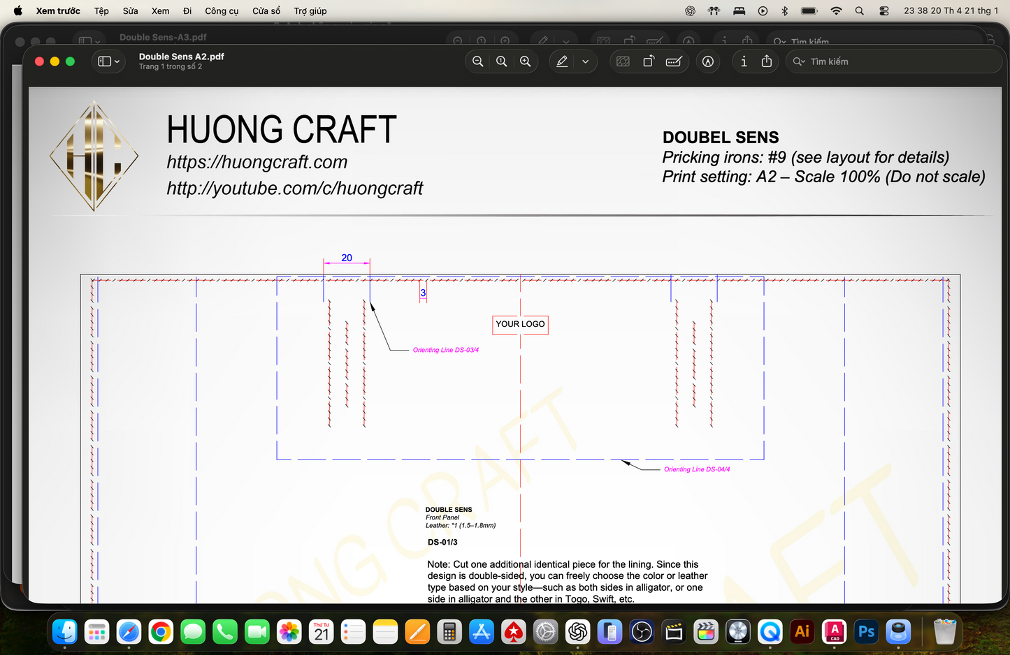Viewport: 1010px width, 655px height.
Task: Open the Share sheet
Action: [x=766, y=61]
